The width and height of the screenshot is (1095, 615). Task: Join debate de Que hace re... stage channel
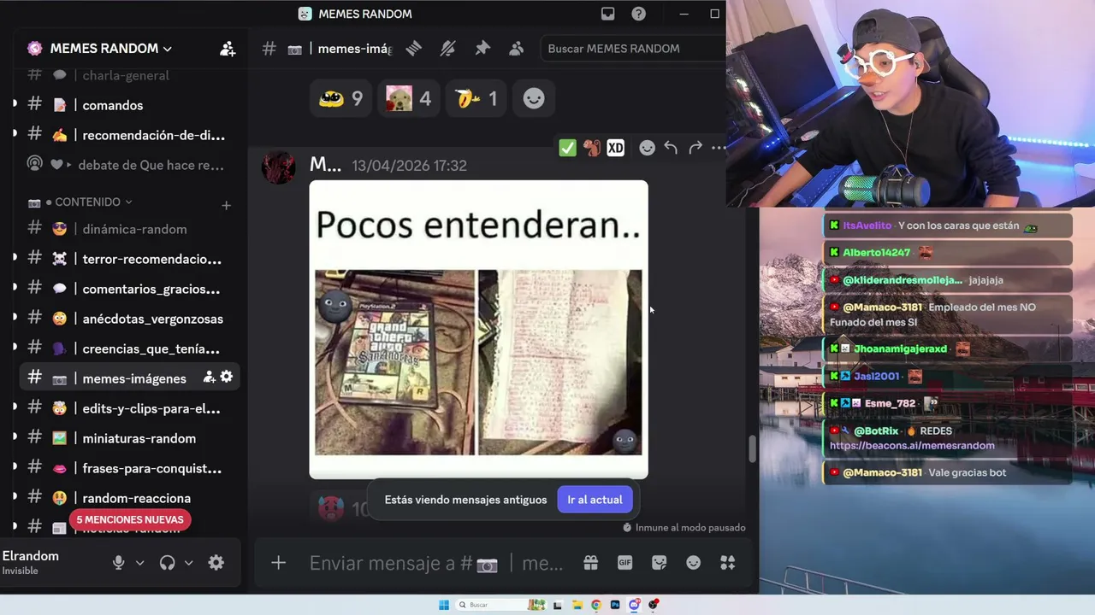(128, 165)
